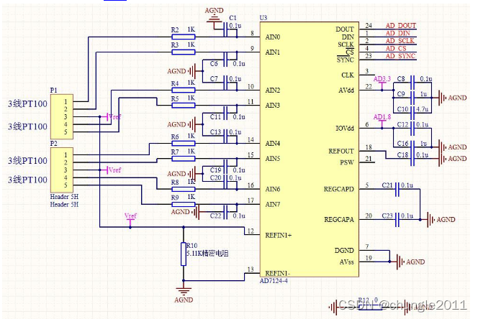The height and width of the screenshot is (319, 478).
Task: Select resistor R2 symbol on AIN0 line
Action: pyautogui.click(x=184, y=37)
